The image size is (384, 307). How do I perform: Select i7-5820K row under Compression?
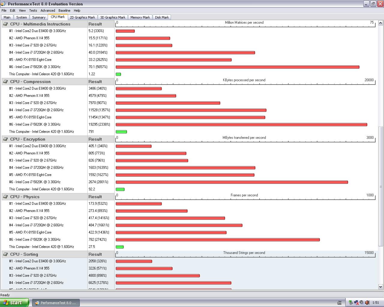[35, 124]
